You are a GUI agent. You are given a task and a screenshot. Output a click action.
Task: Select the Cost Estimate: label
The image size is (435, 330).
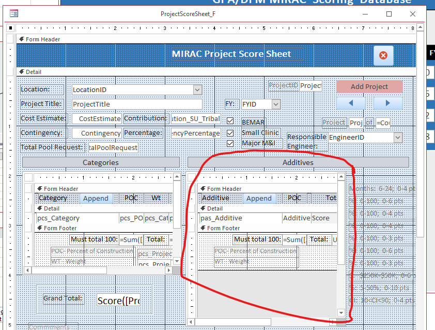point(43,118)
